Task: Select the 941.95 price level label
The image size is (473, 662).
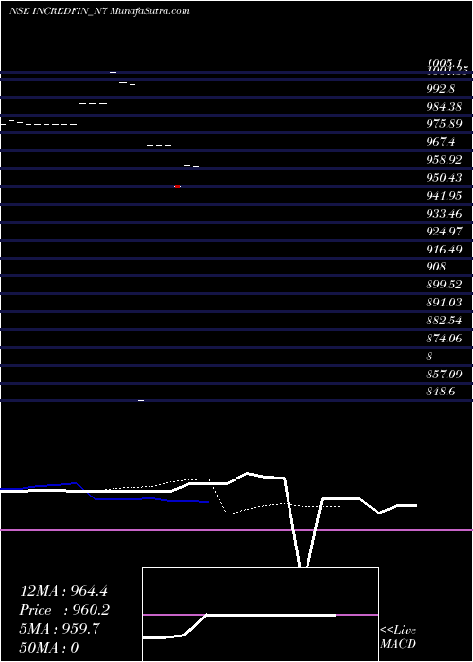Action: coord(444,196)
